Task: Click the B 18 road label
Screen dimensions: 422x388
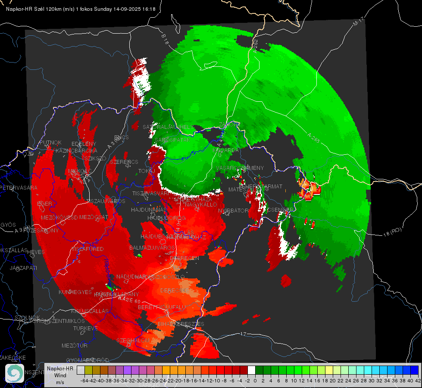Action: pyautogui.click(x=165, y=39)
